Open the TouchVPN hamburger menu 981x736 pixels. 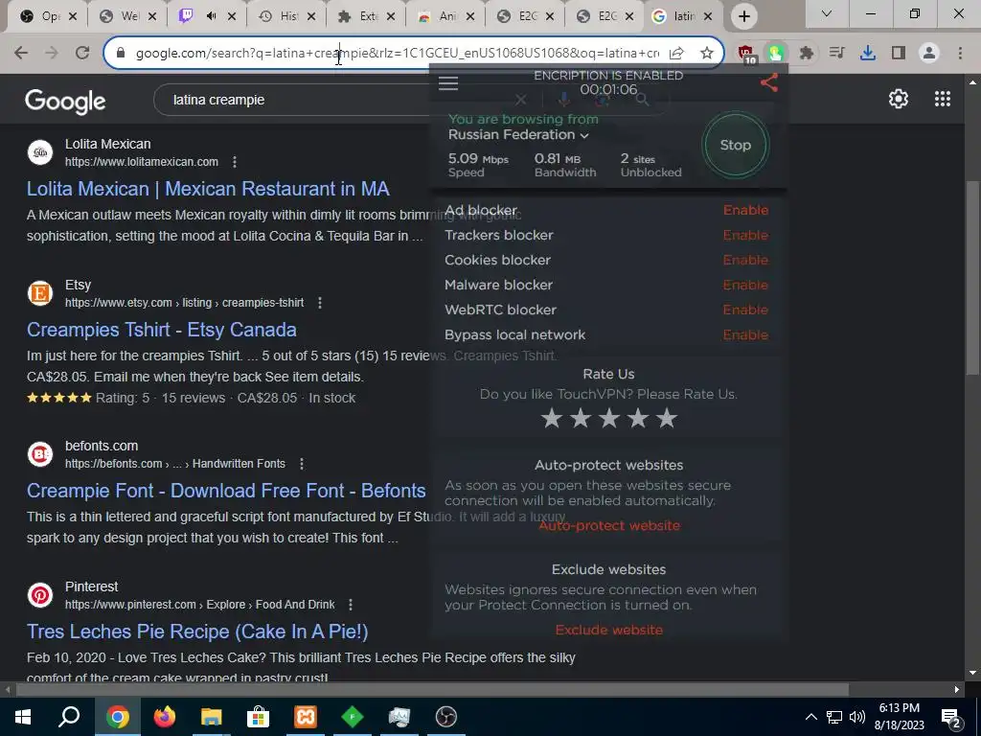[448, 83]
